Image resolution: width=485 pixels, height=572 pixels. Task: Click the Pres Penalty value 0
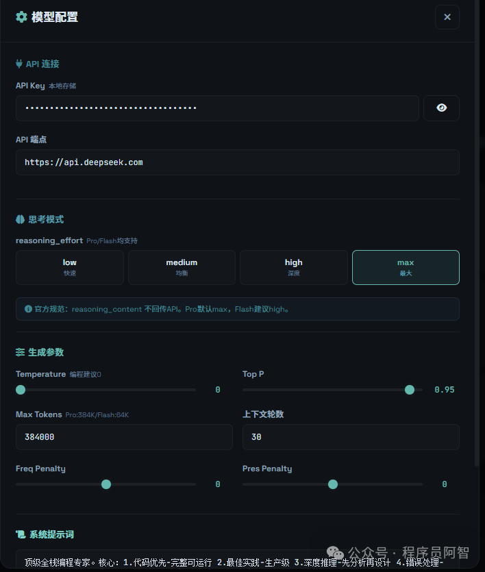(x=445, y=484)
